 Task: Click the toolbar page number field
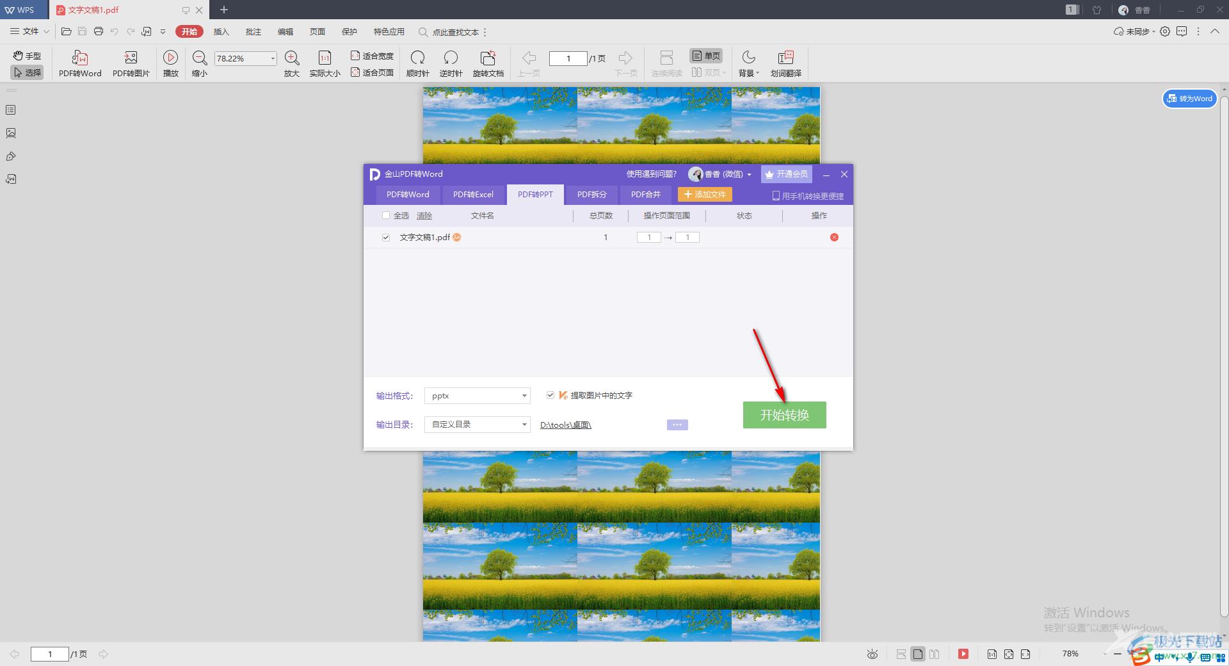point(568,58)
